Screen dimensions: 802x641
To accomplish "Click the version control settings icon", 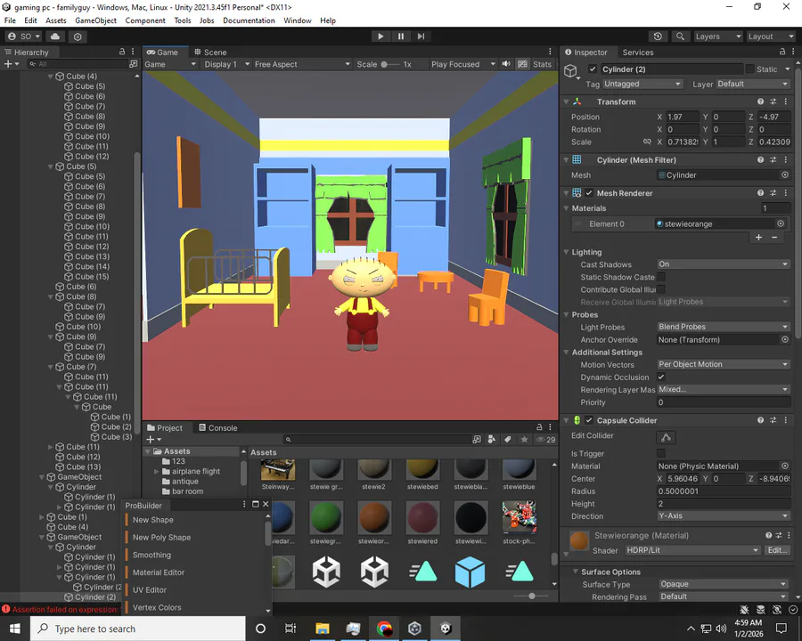I will pos(78,37).
